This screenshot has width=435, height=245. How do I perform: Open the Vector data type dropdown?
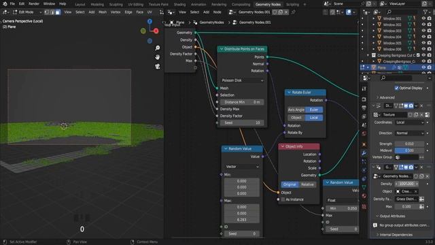pos(242,167)
